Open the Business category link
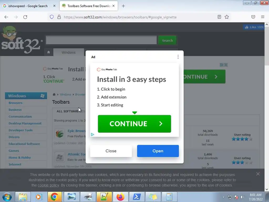Screen dimensions: 269x202 tap(15, 110)
